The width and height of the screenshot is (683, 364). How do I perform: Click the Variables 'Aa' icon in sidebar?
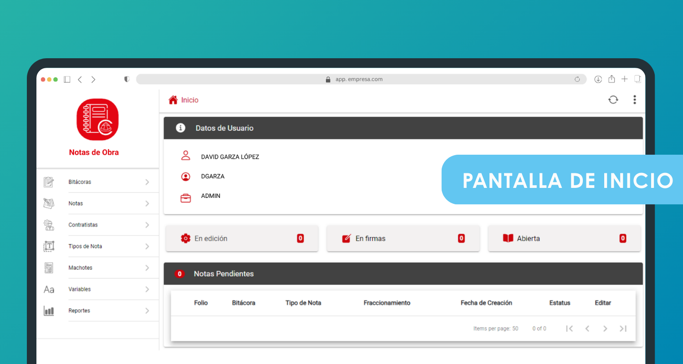[49, 289]
